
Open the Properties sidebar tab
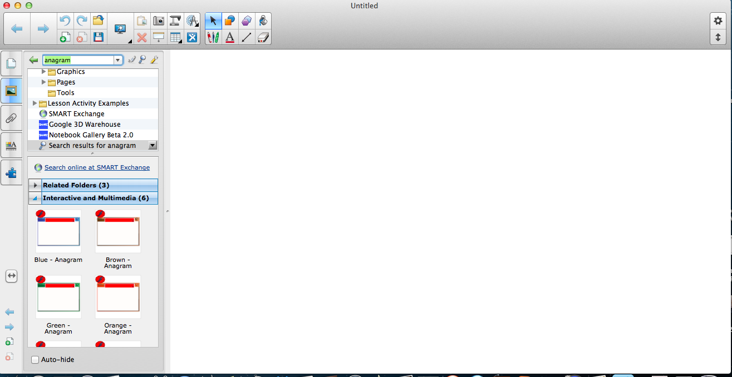[11, 145]
